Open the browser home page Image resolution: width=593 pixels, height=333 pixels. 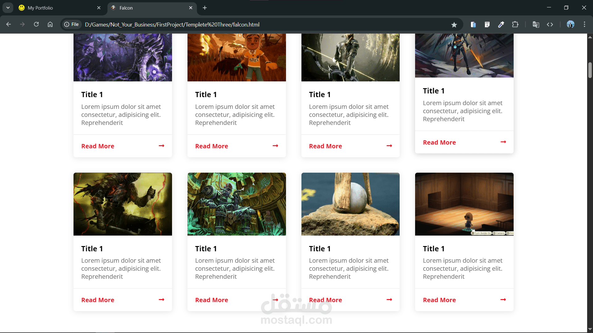pyautogui.click(x=50, y=24)
